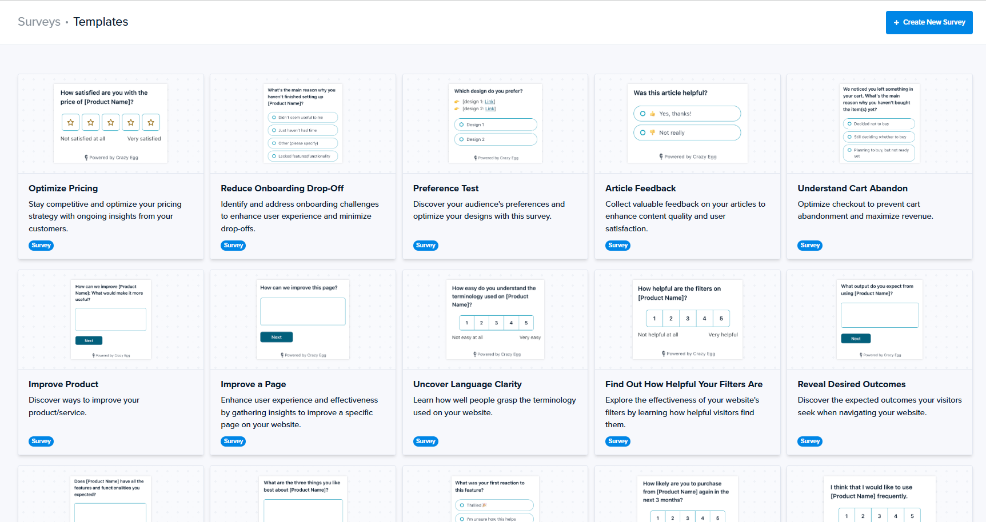Click the Improve Product preview thumbnail
The height and width of the screenshot is (522, 986).
[x=111, y=319]
